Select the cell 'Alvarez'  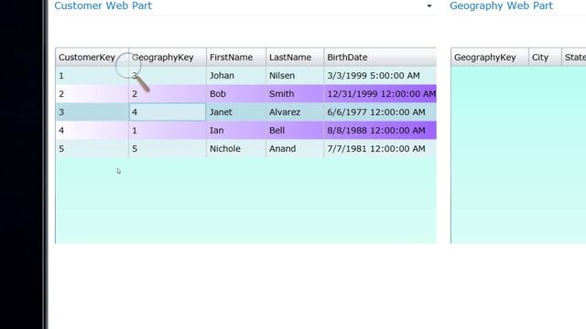(295, 111)
